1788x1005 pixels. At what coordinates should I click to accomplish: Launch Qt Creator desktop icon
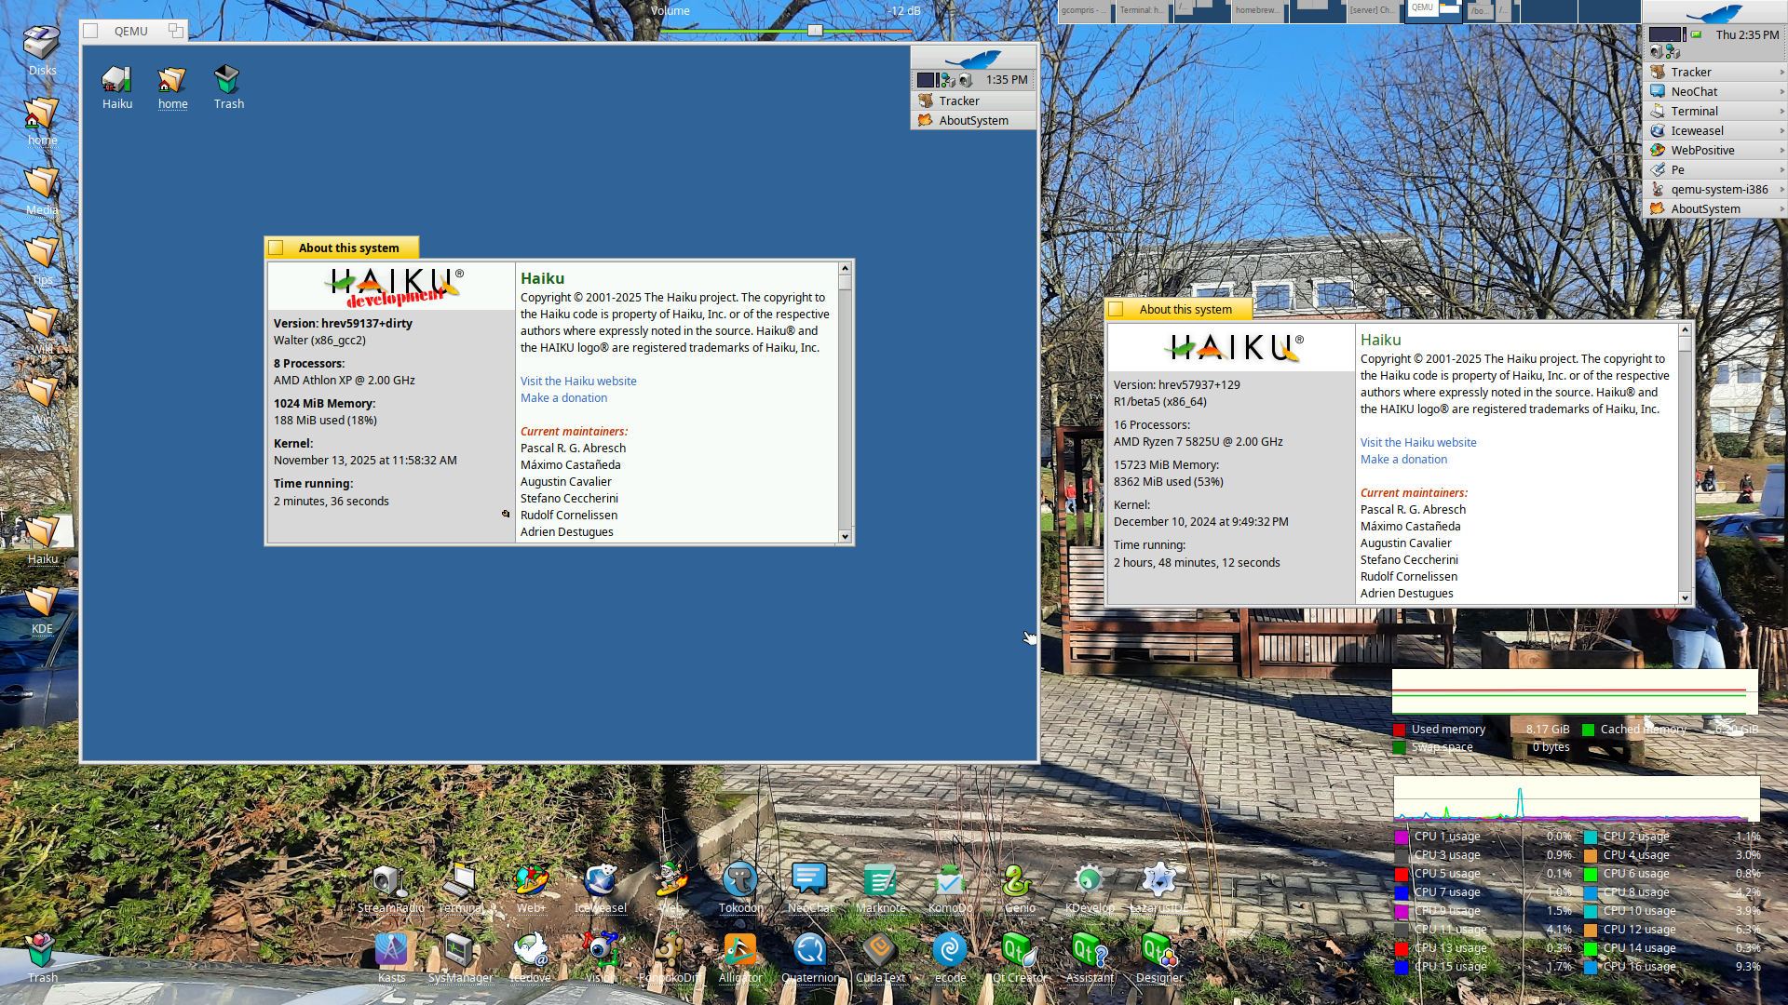coord(1019,951)
